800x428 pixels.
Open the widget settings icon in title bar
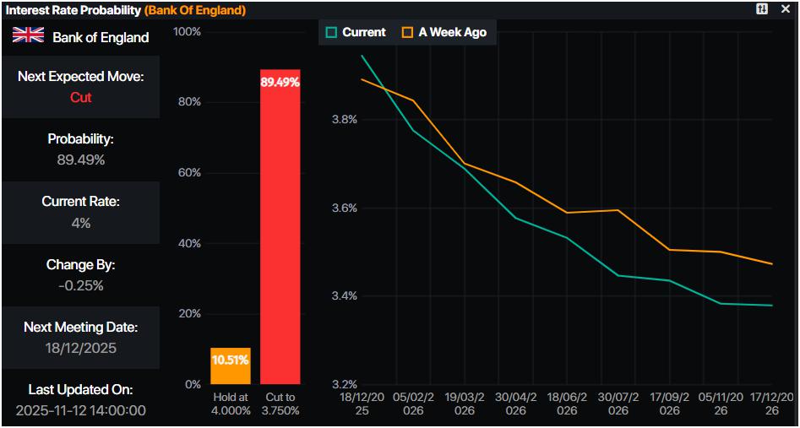(762, 9)
